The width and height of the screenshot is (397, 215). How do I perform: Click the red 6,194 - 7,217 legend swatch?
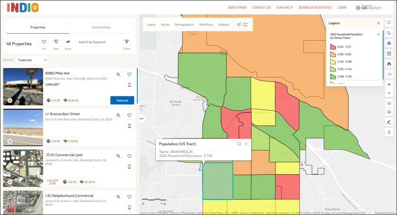click(333, 47)
